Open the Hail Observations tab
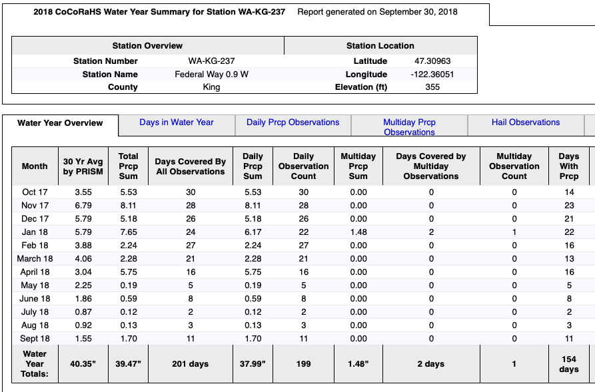The image size is (595, 392). [x=526, y=122]
